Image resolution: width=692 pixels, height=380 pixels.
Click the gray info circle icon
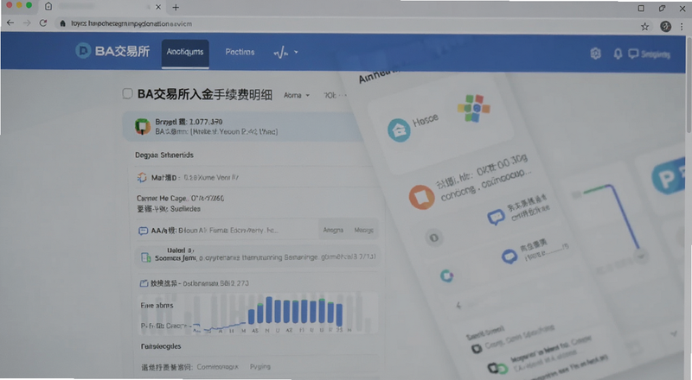[434, 238]
